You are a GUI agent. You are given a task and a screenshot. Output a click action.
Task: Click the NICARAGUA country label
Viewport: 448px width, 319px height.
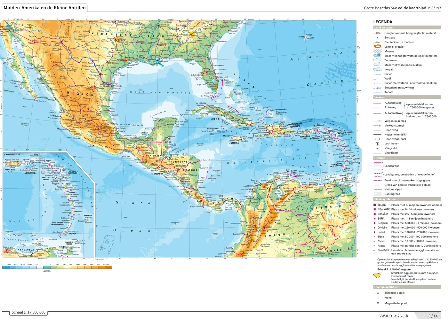(190, 170)
